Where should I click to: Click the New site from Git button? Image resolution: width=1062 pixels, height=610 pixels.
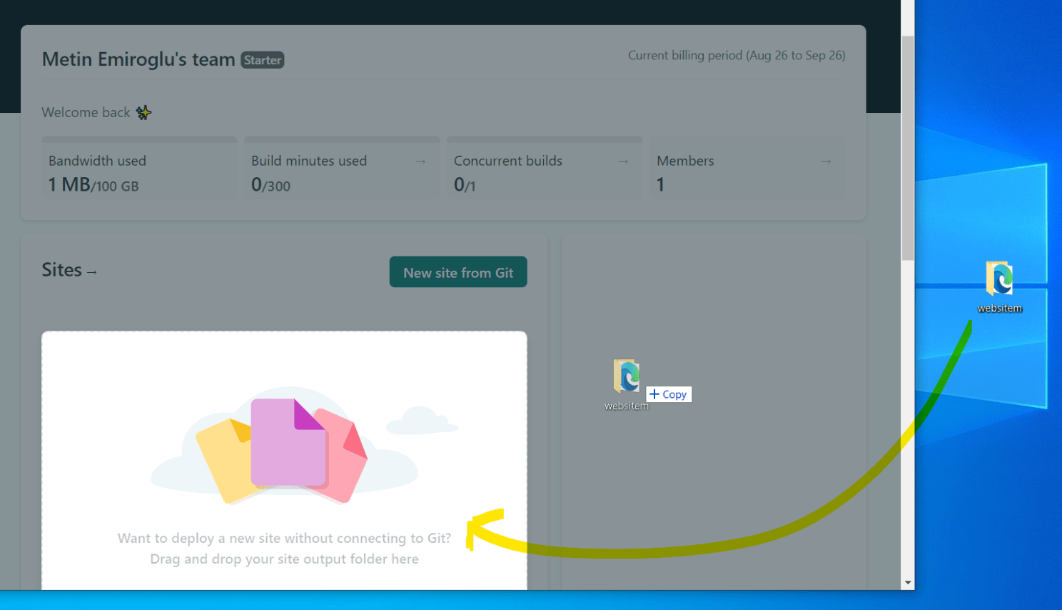(x=458, y=272)
